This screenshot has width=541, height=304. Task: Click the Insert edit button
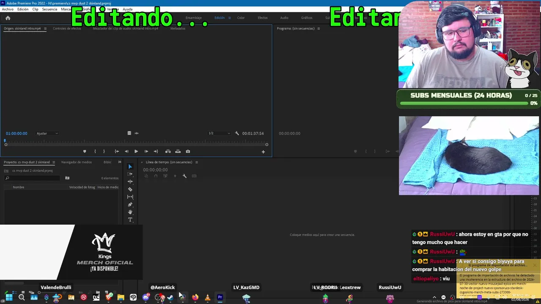pyautogui.click(x=168, y=151)
